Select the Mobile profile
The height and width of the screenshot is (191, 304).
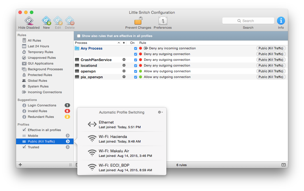coord(33,136)
